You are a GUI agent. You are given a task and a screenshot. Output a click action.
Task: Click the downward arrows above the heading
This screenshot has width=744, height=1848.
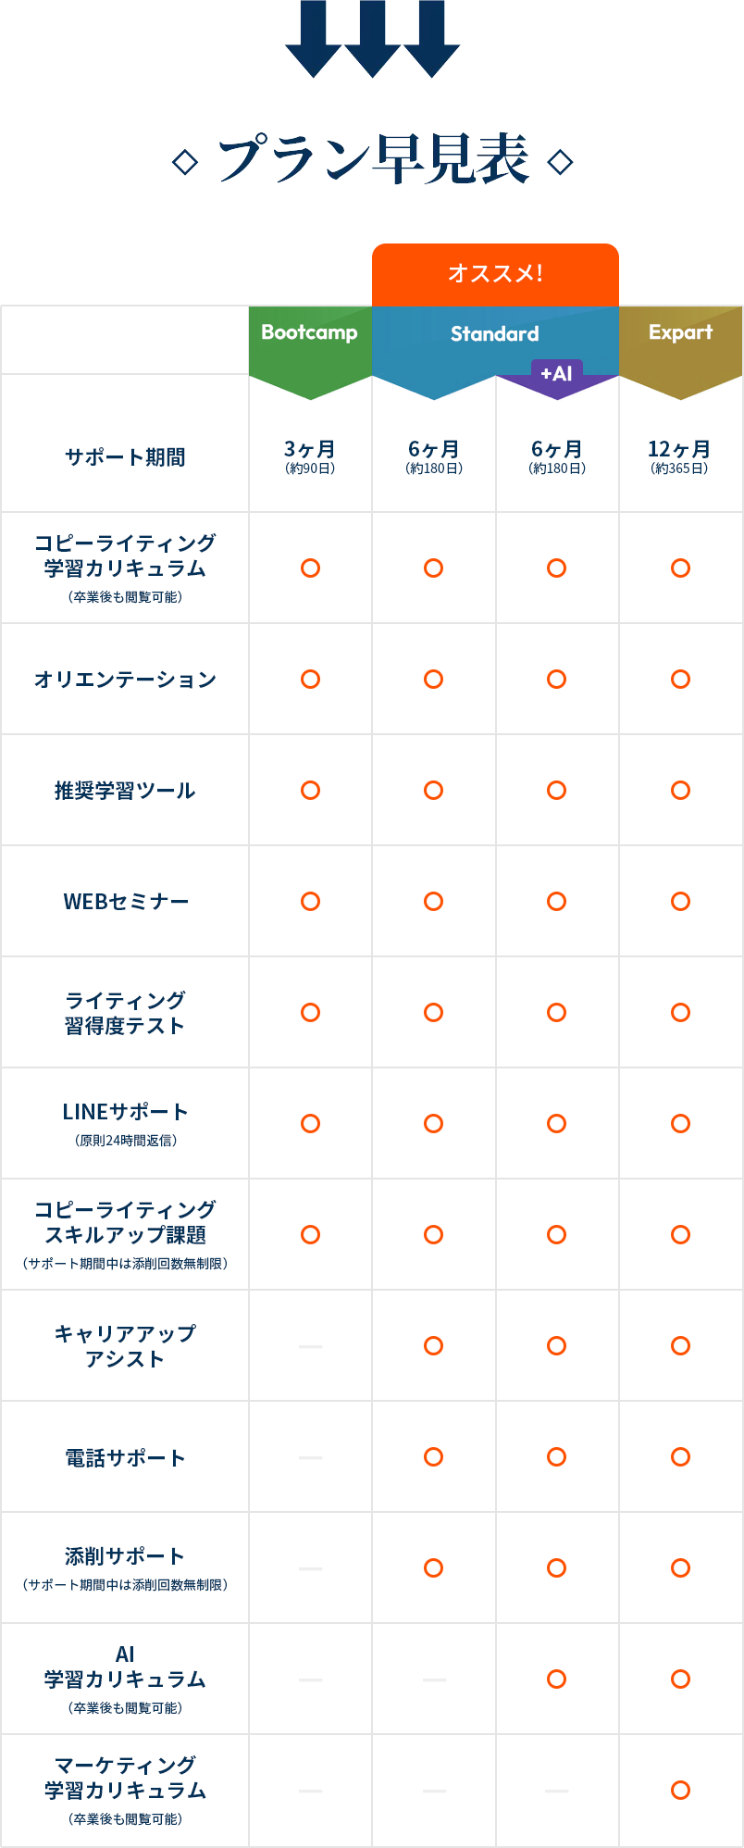(372, 39)
